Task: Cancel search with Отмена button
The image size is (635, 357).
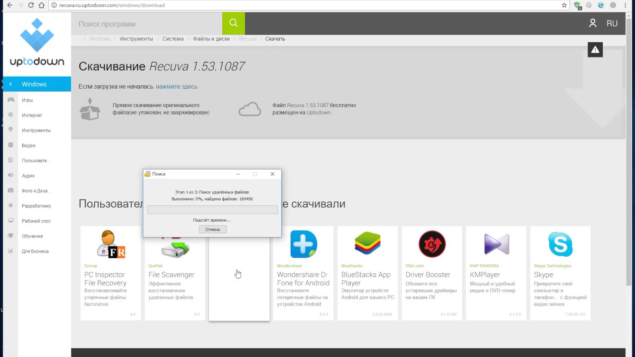Action: click(212, 229)
